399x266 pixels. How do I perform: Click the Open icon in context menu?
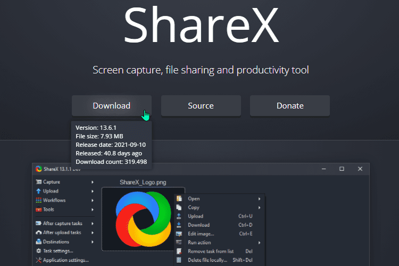pyautogui.click(x=179, y=198)
